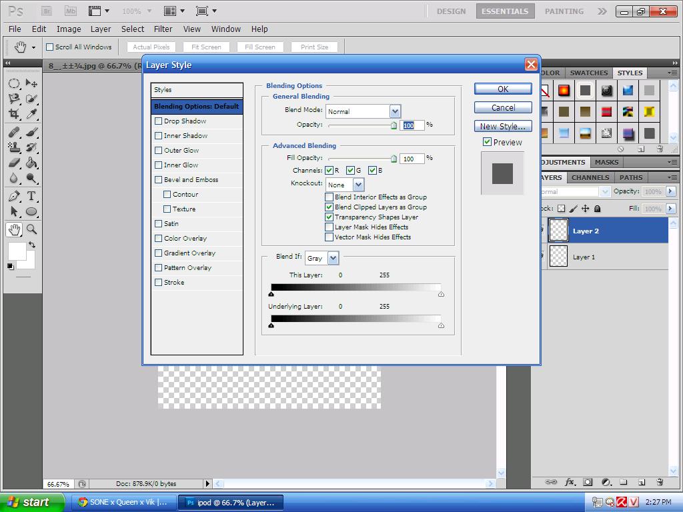Click the New Style button
The image size is (683, 512).
(x=503, y=126)
